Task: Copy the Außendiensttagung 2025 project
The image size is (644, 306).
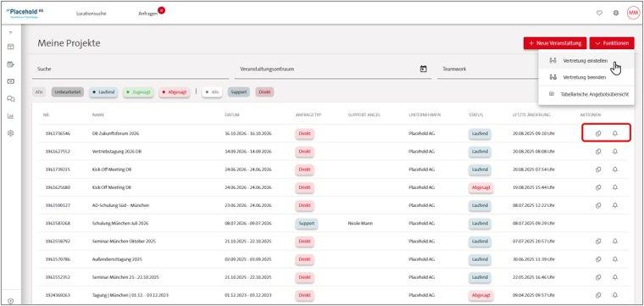Action: click(x=598, y=259)
